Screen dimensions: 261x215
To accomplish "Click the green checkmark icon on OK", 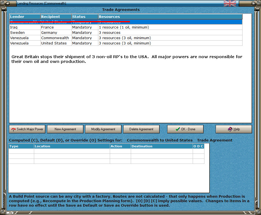I will pyautogui.click(x=178, y=129).
